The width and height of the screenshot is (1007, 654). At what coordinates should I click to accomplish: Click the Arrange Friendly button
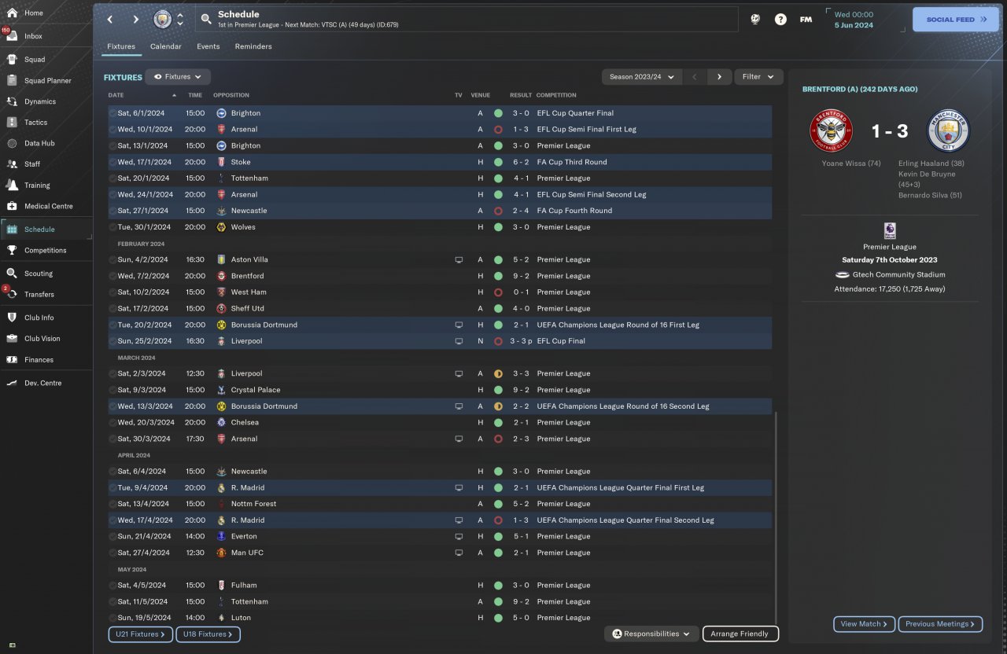[740, 634]
